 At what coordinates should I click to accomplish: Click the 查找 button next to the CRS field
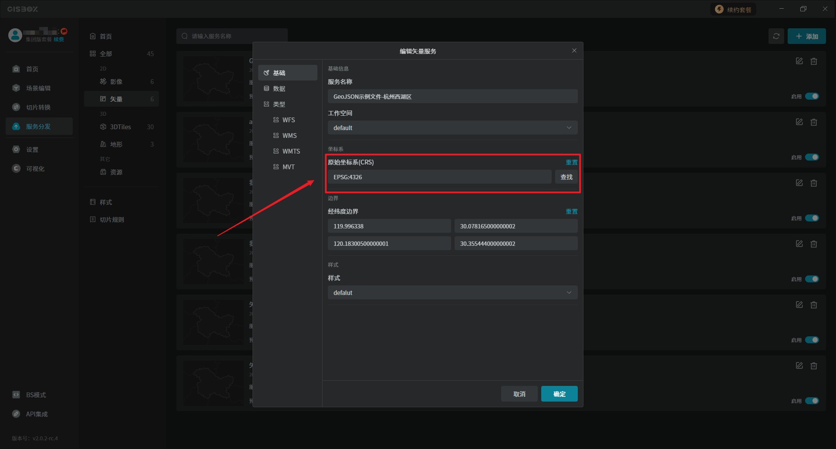point(566,177)
